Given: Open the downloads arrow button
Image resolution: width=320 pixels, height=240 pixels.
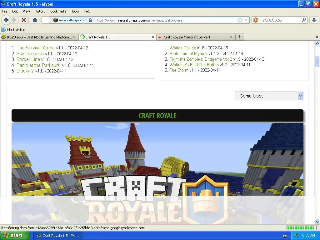Looking at the screenshot, I should (314, 20).
